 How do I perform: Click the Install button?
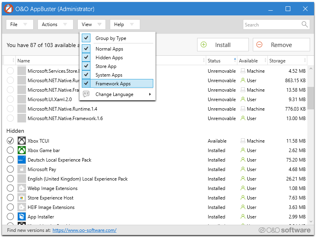(x=223, y=45)
